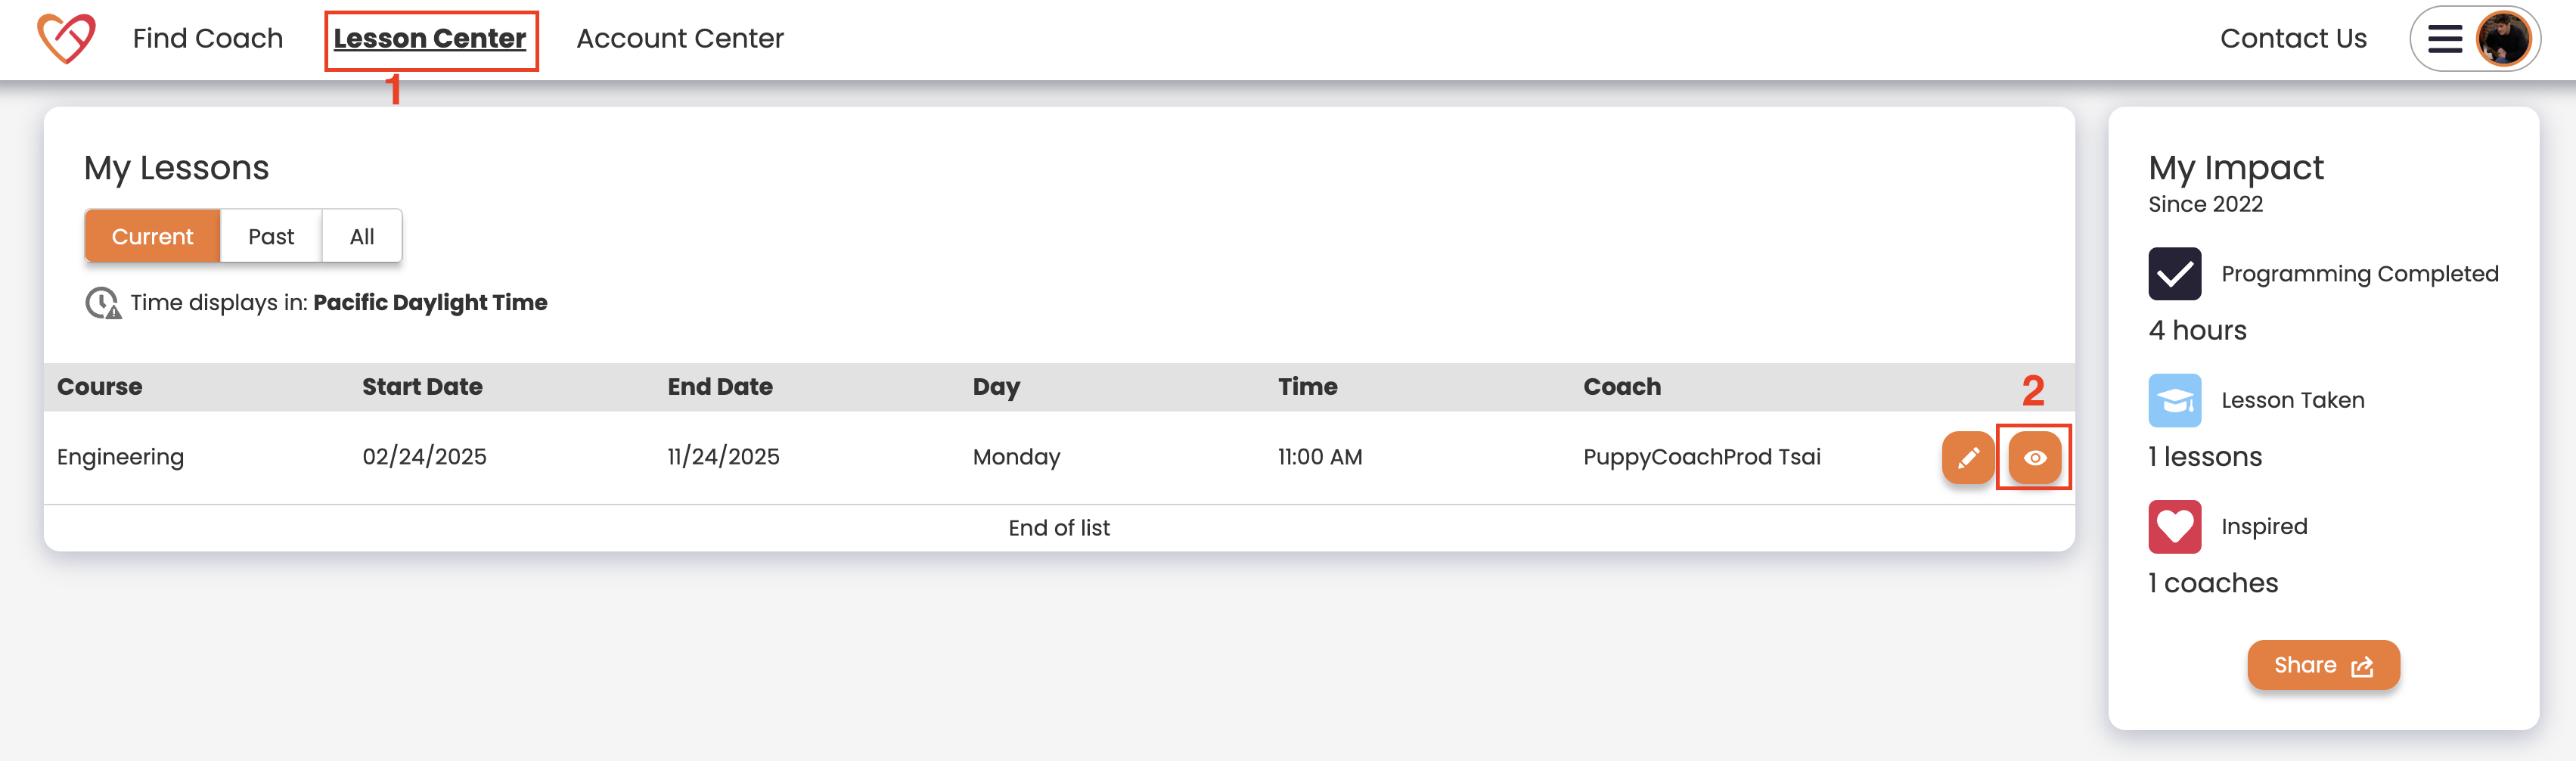Share your impact with Share button

2322,665
